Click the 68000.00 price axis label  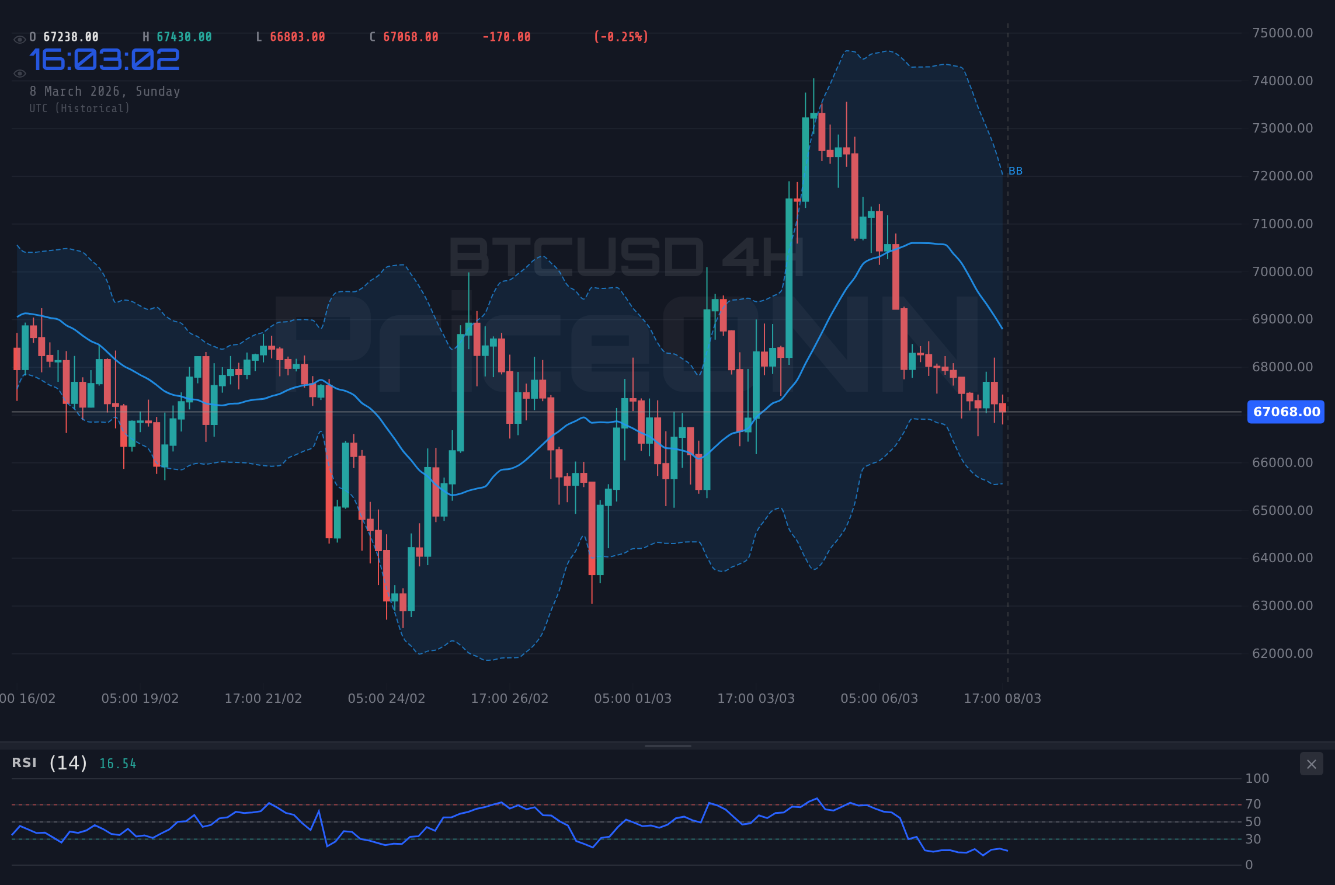click(x=1282, y=367)
